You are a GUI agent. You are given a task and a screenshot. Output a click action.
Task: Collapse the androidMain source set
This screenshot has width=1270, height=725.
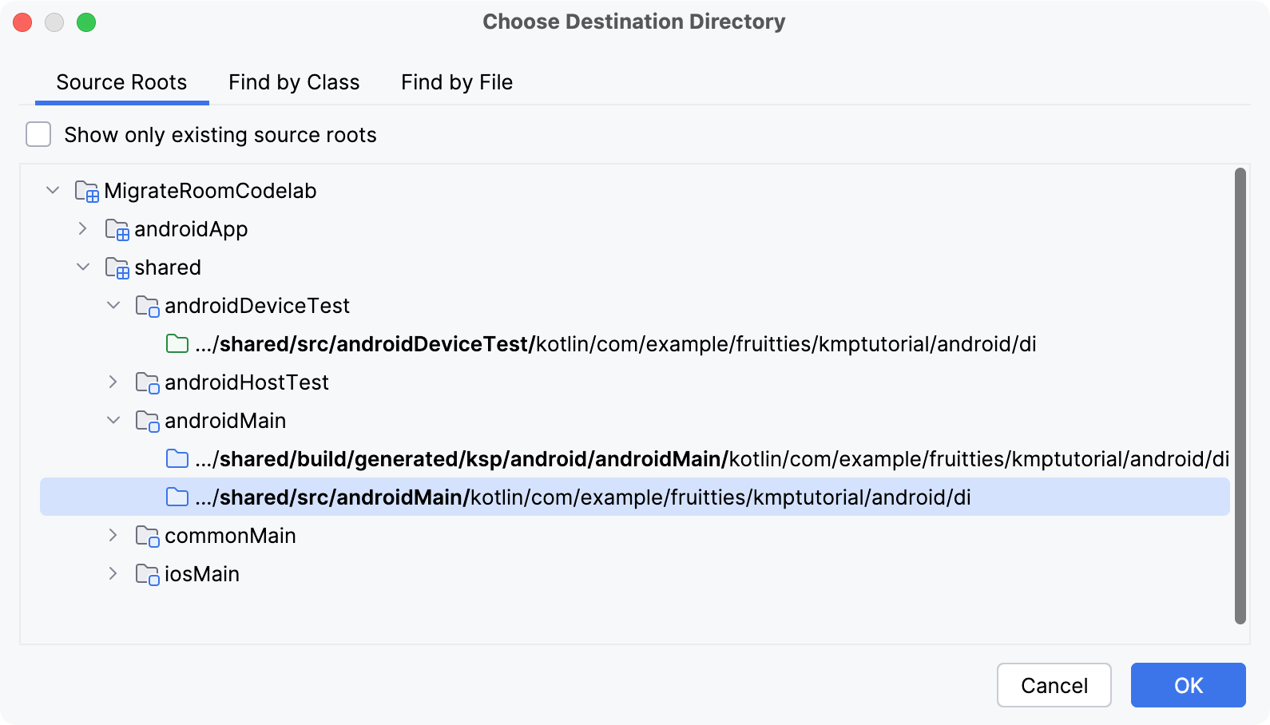(x=113, y=421)
